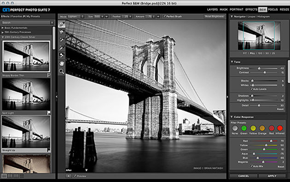Image resolution: width=290 pixels, height=182 pixels.
Task: Click into the preset Search field
Action: coord(25,23)
